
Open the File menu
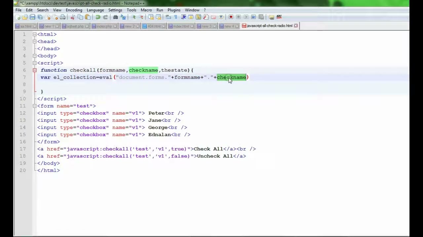click(19, 10)
